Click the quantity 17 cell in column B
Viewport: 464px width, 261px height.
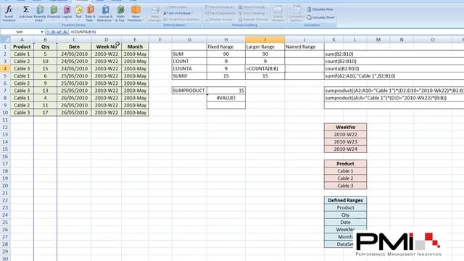coord(45,112)
